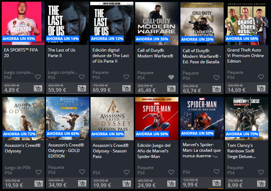Add Assassin's Creed Odyssey GOLD EDITION to cart
This screenshot has width=271, height=191.
(x=82, y=183)
